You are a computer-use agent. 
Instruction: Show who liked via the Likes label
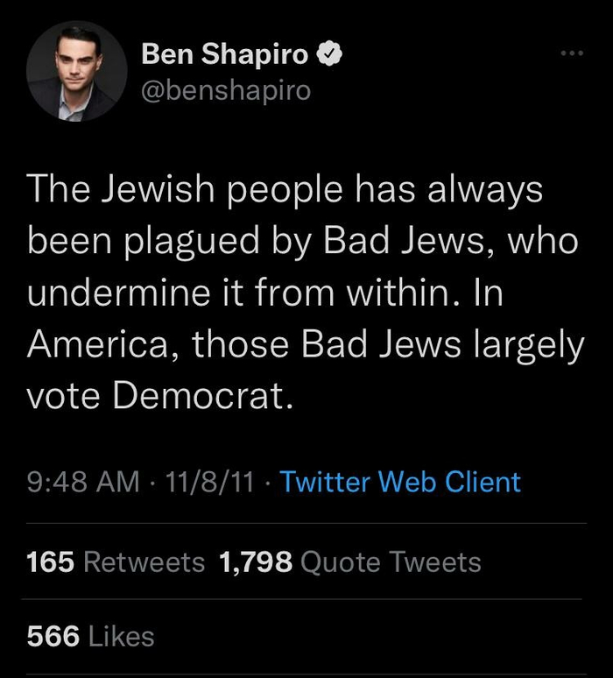pyautogui.click(x=122, y=637)
